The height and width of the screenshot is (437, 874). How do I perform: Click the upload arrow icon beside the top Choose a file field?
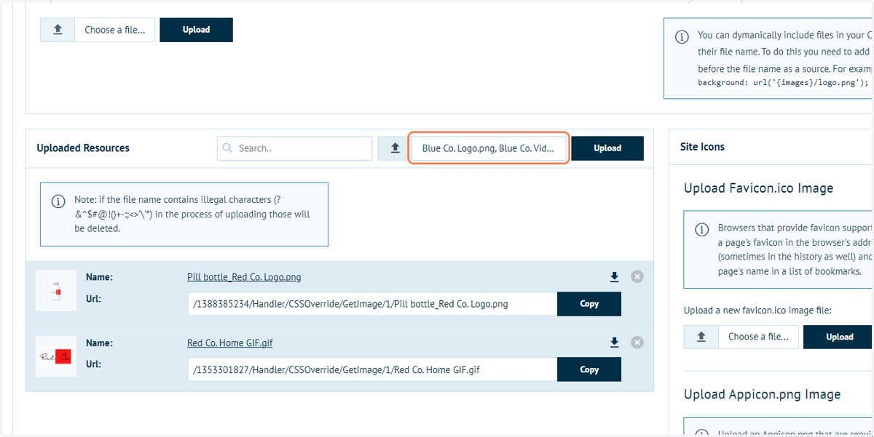58,30
